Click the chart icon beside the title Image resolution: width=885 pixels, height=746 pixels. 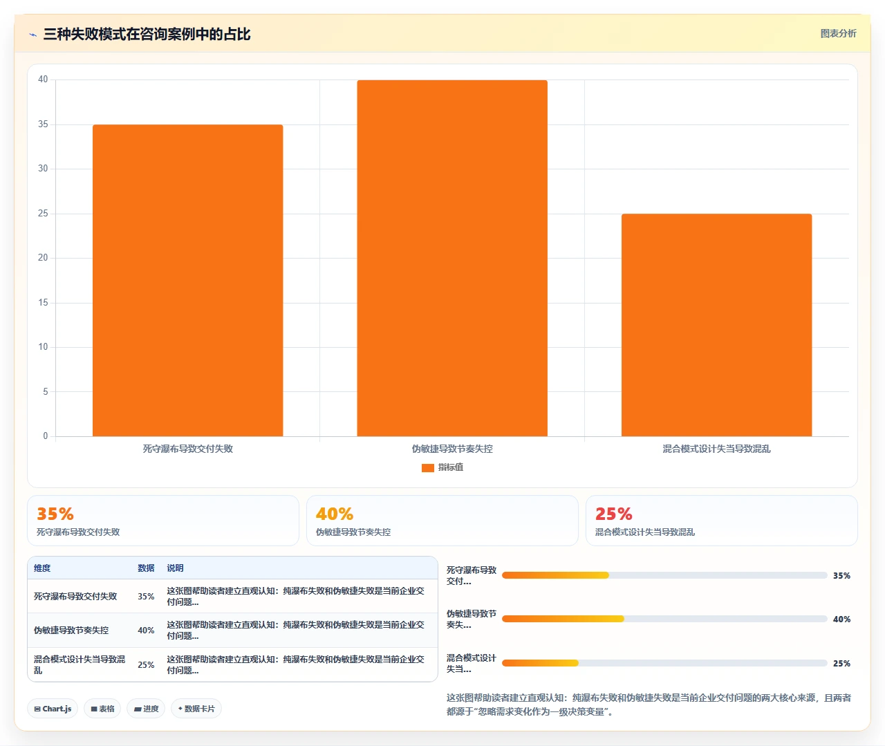(x=33, y=35)
